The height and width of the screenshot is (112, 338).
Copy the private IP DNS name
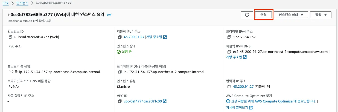pos(120,72)
